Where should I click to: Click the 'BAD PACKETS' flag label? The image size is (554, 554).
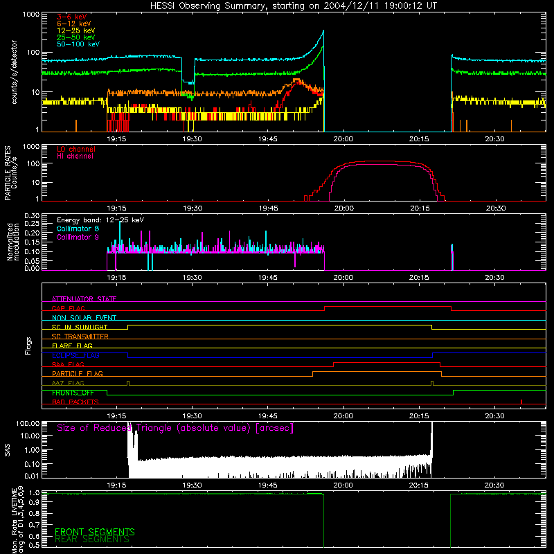(x=75, y=402)
